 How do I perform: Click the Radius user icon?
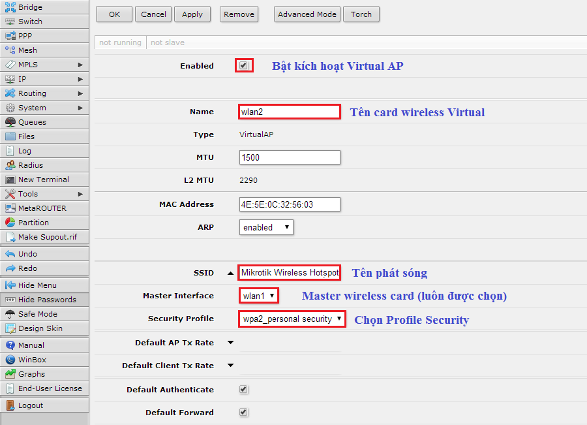[10, 165]
